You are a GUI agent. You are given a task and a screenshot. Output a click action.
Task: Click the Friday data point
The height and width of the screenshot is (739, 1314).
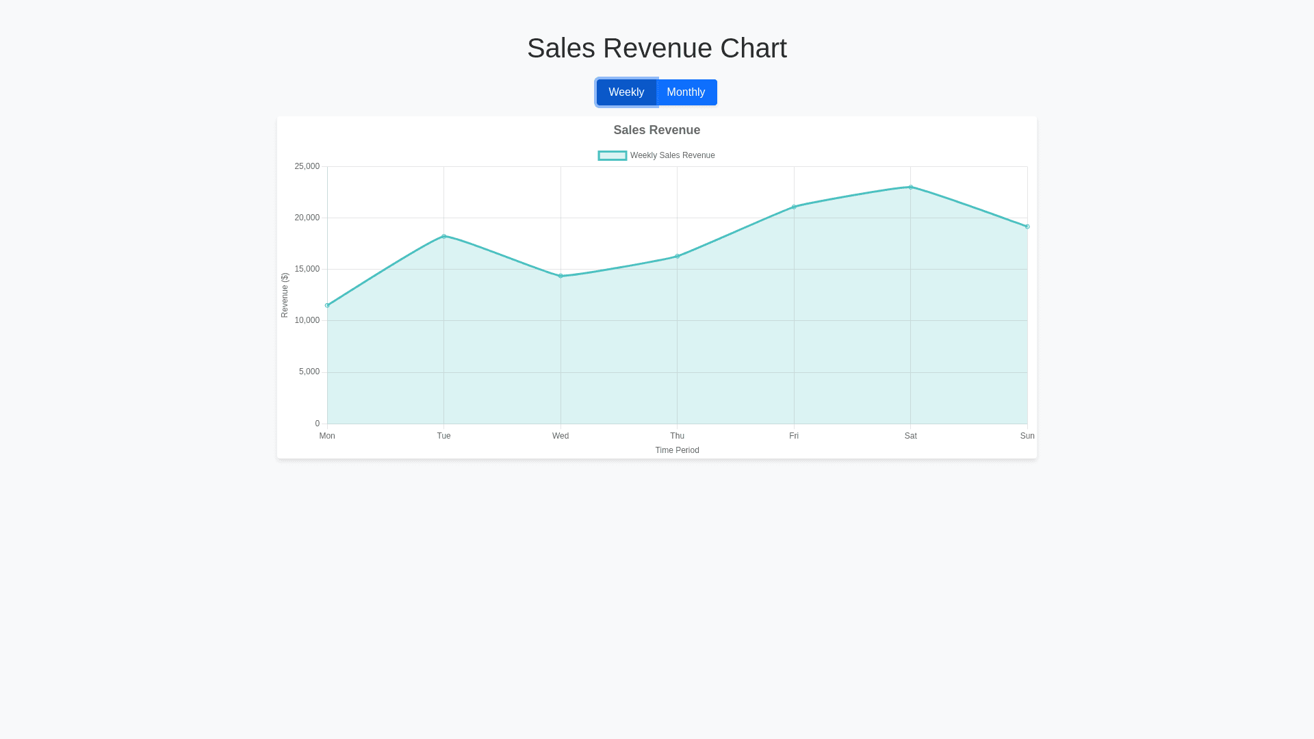click(794, 207)
